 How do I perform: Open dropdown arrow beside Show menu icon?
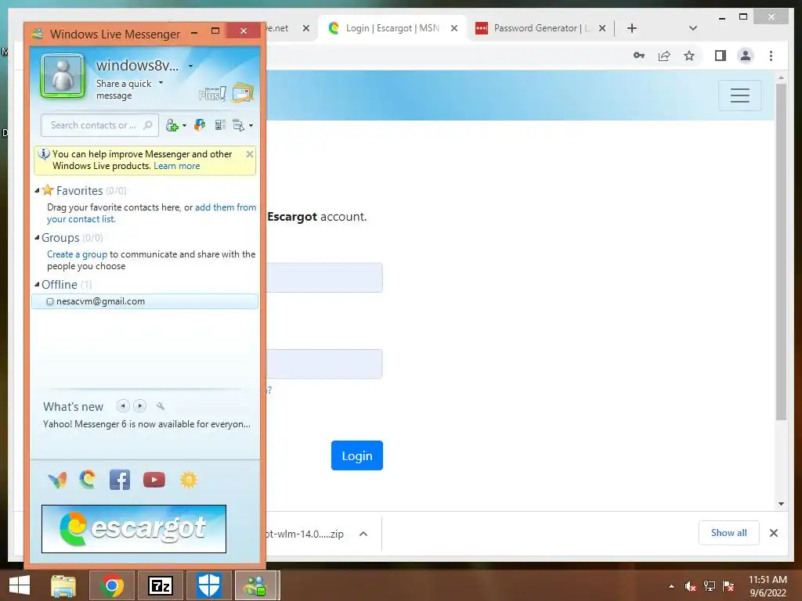pyautogui.click(x=251, y=126)
